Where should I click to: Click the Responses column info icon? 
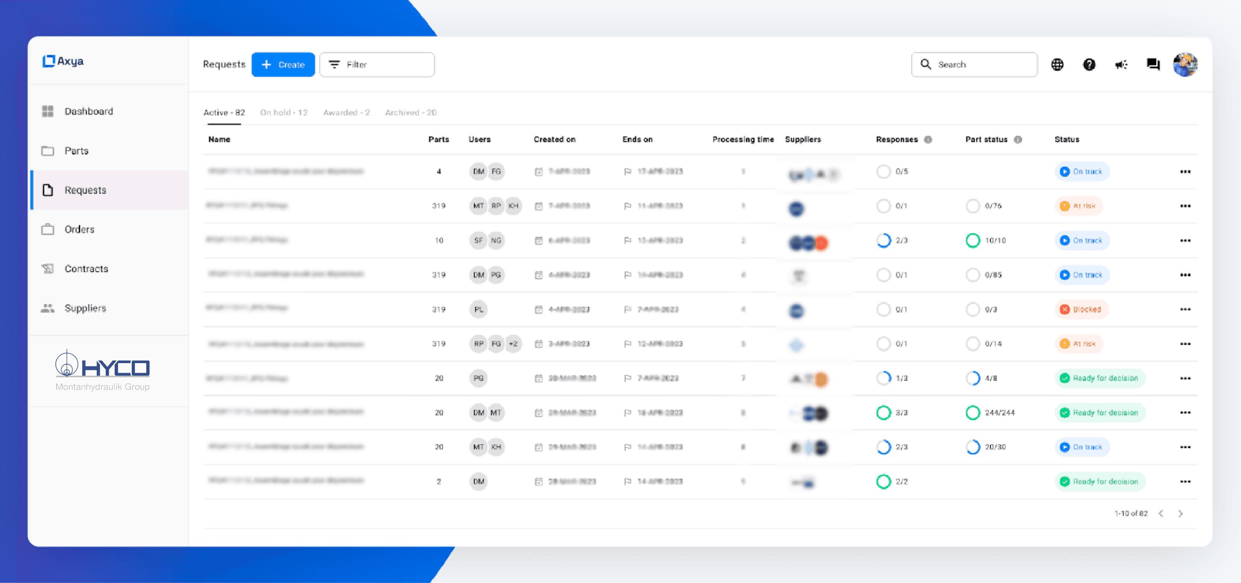click(x=928, y=140)
